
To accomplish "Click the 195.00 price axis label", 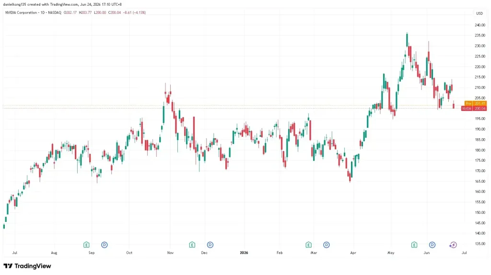I will 479,119.
